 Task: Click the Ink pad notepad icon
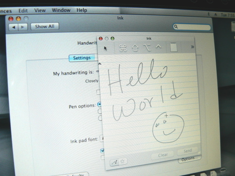coord(173,47)
